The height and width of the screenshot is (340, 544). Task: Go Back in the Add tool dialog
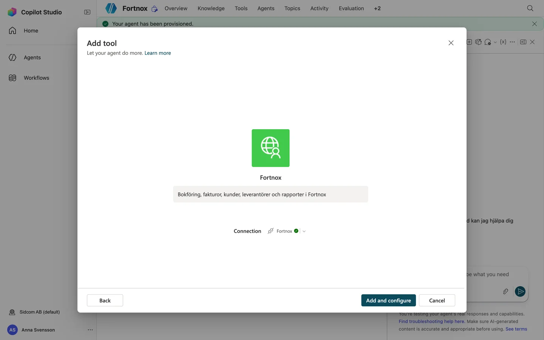(x=105, y=300)
